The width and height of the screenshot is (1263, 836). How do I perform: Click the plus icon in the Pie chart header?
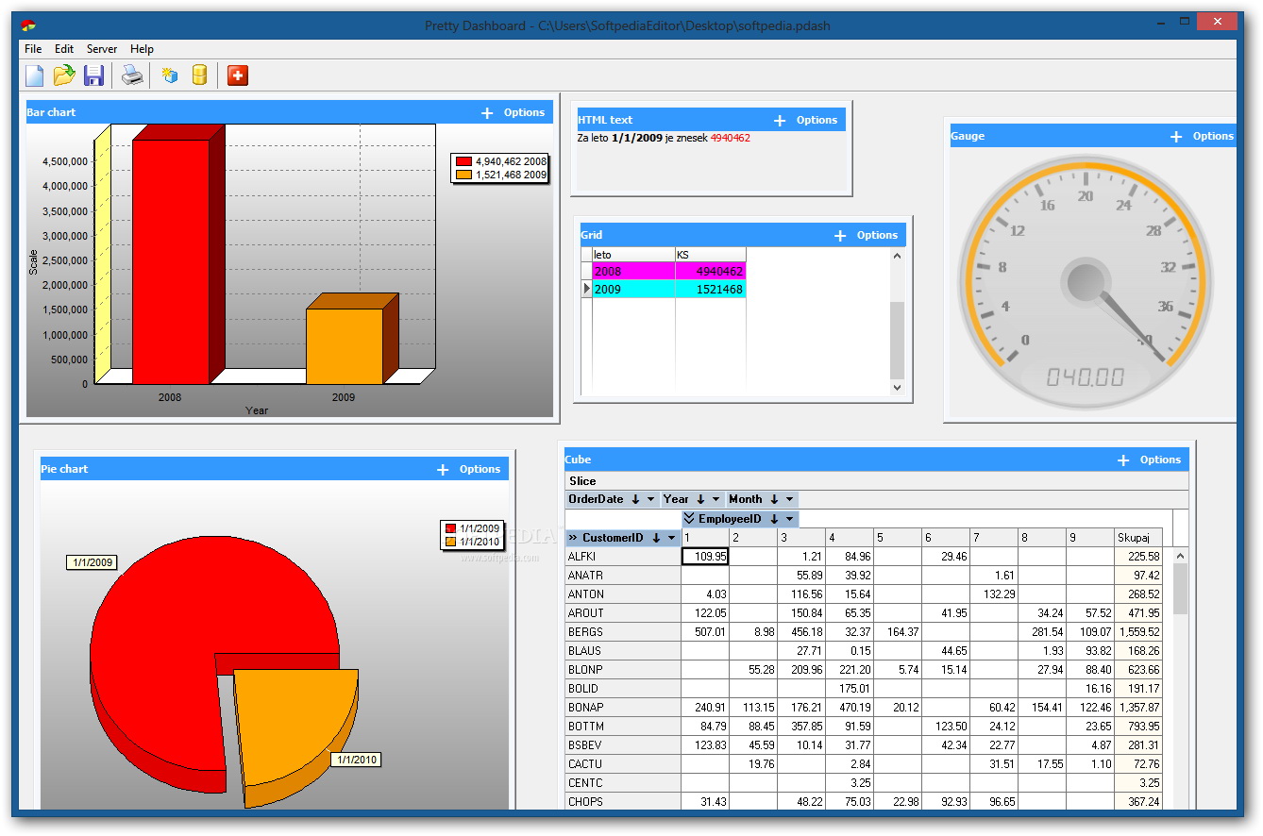[x=443, y=469]
